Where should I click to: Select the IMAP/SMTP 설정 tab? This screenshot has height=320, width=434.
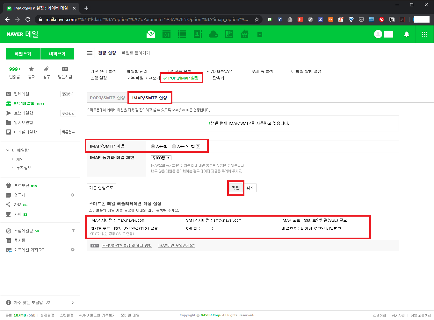[x=150, y=98]
